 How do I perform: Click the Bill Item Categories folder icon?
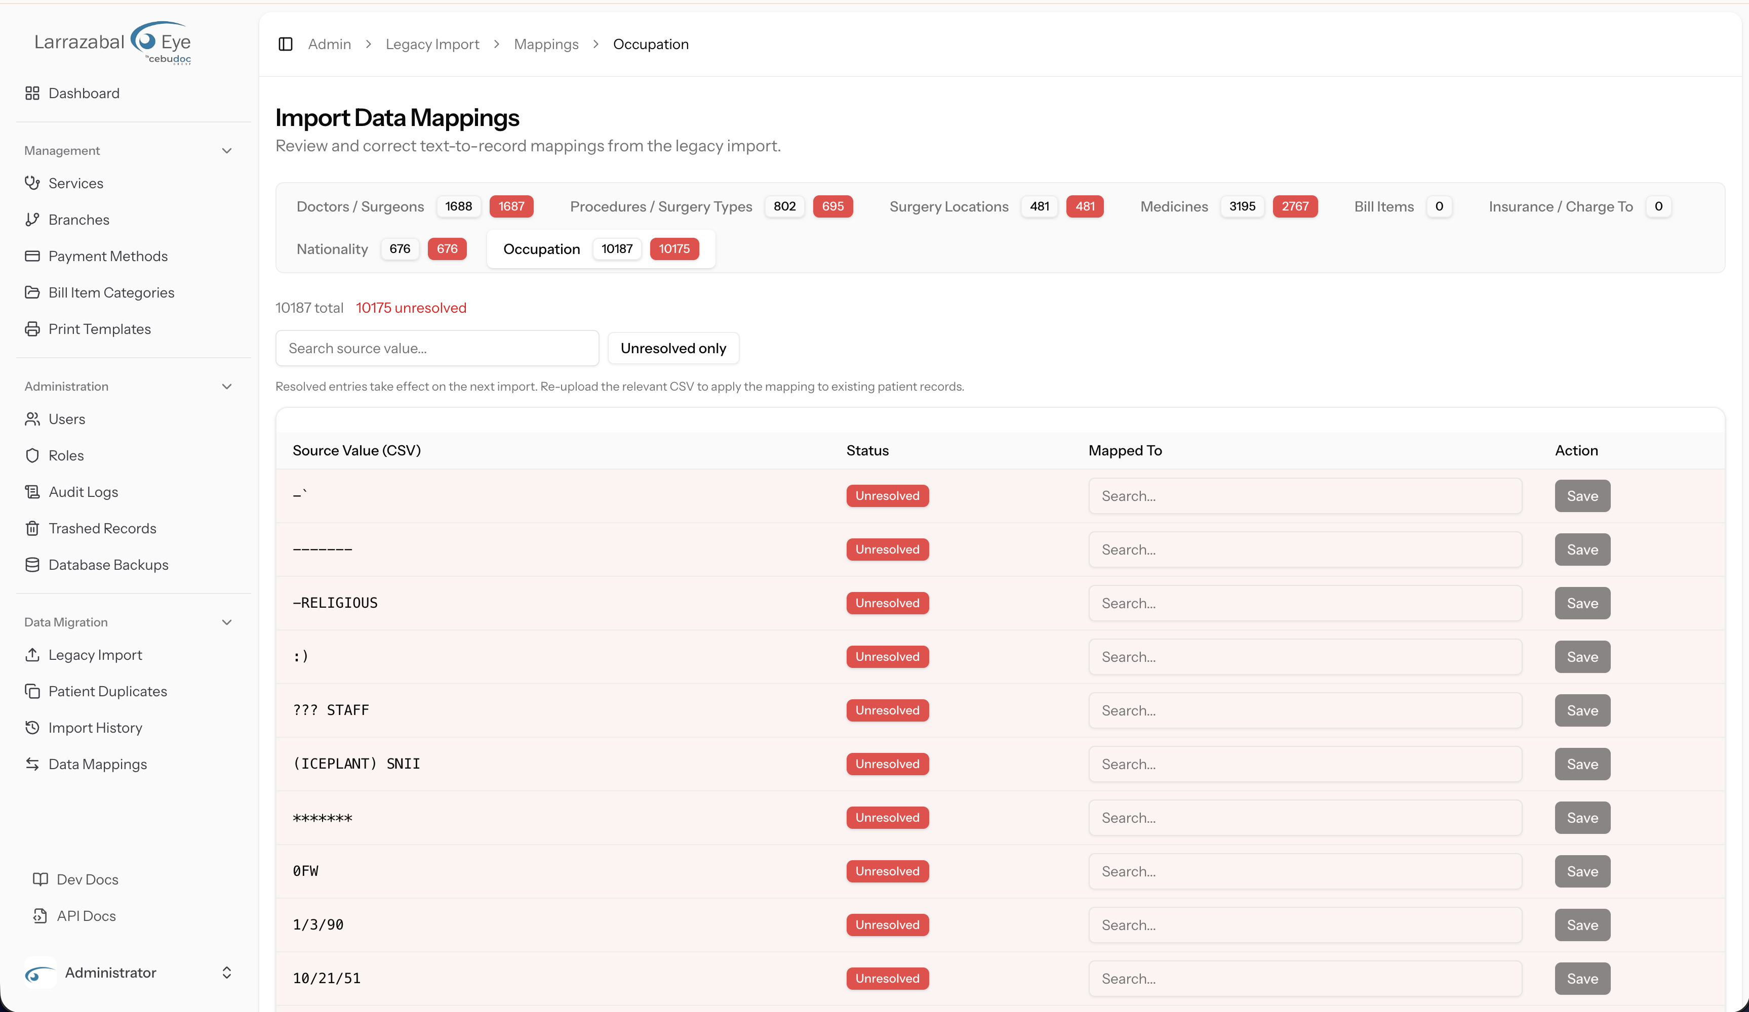(x=32, y=292)
